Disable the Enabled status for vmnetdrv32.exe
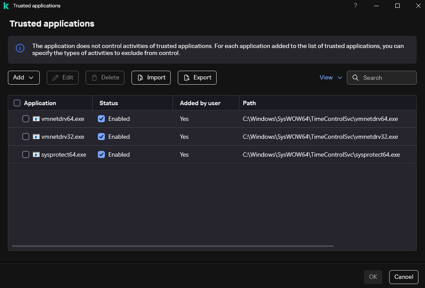Viewport: 425px width, 288px height. 101,137
